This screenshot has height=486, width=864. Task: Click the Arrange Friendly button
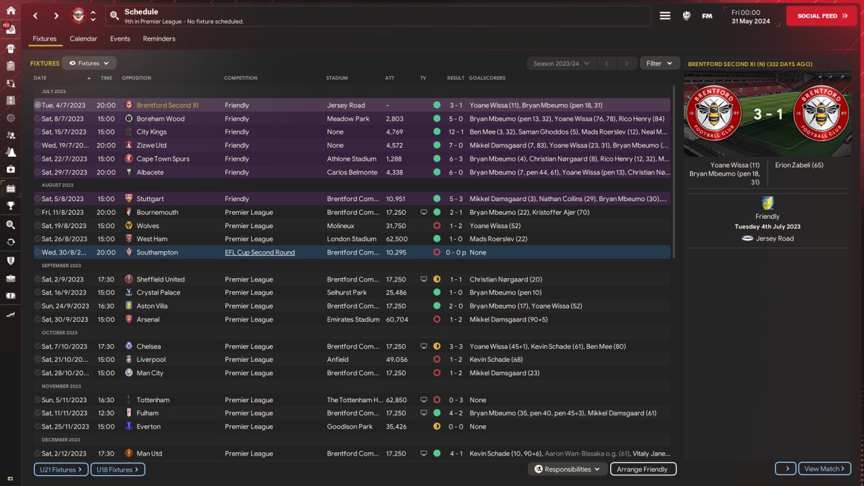pos(643,469)
